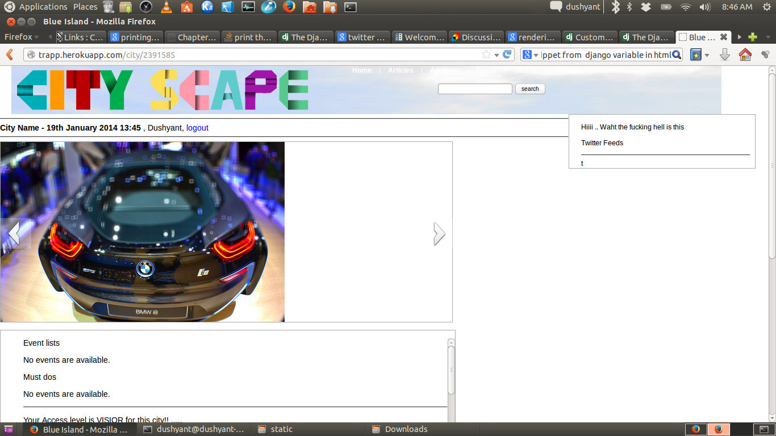This screenshot has height=436, width=776.
Task: Show previous slideshow image arrow
Action: click(14, 233)
